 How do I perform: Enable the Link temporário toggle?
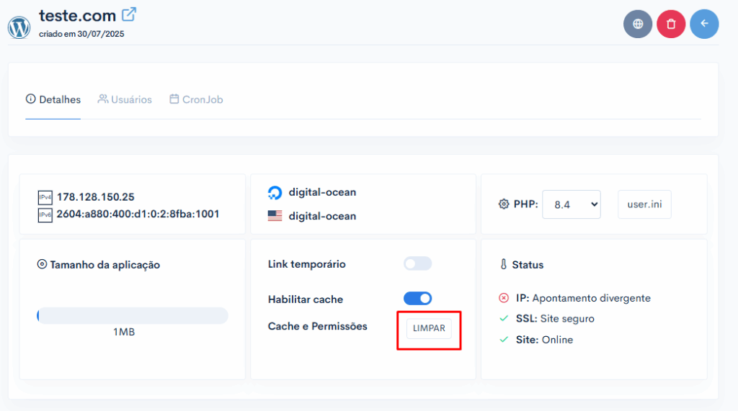click(x=417, y=264)
